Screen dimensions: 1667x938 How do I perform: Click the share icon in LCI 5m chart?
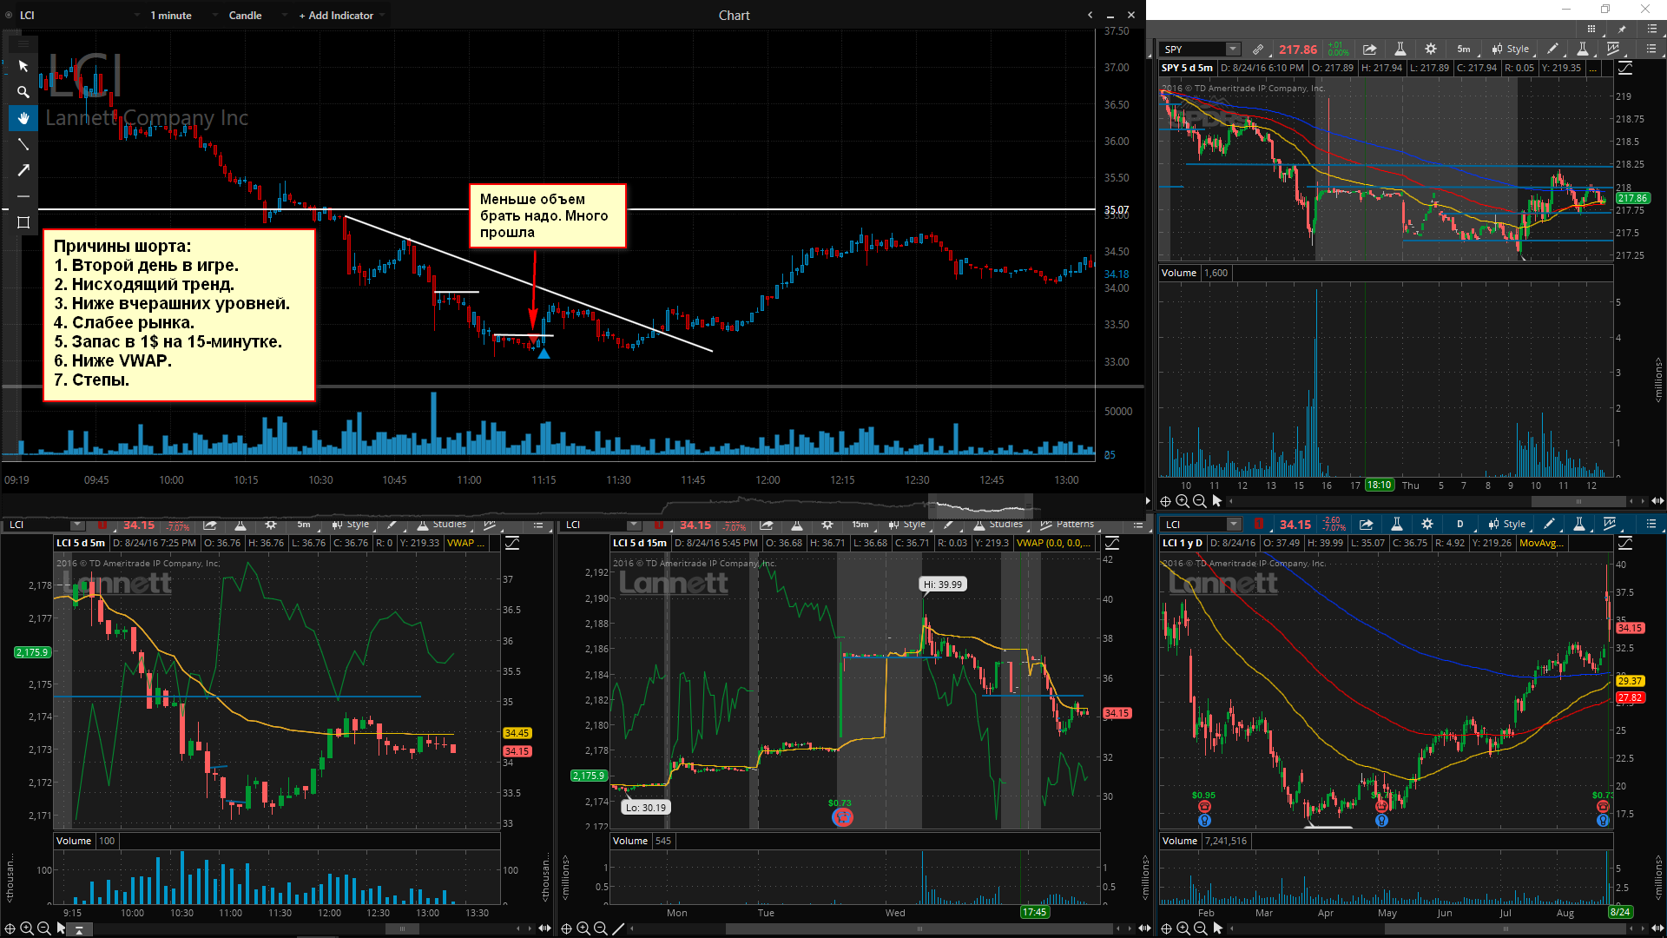tap(210, 525)
